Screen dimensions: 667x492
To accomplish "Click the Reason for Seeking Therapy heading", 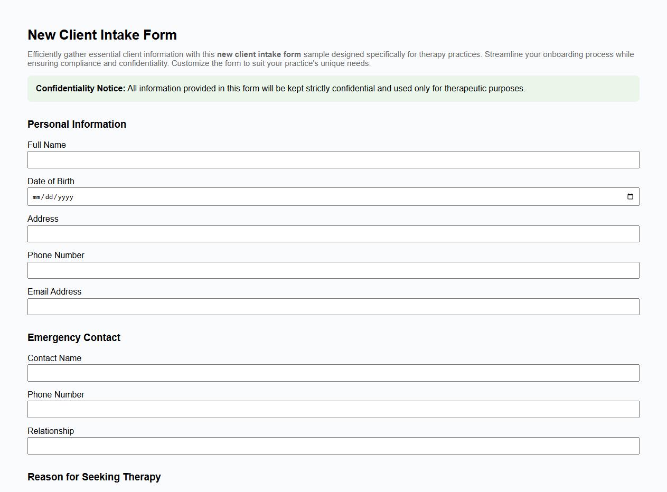I will (x=94, y=477).
